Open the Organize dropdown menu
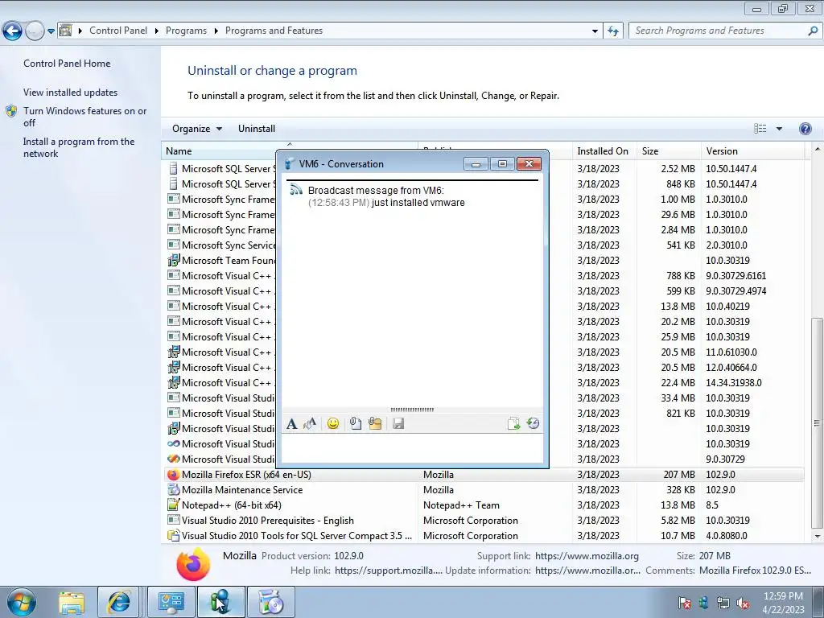 [x=197, y=129]
